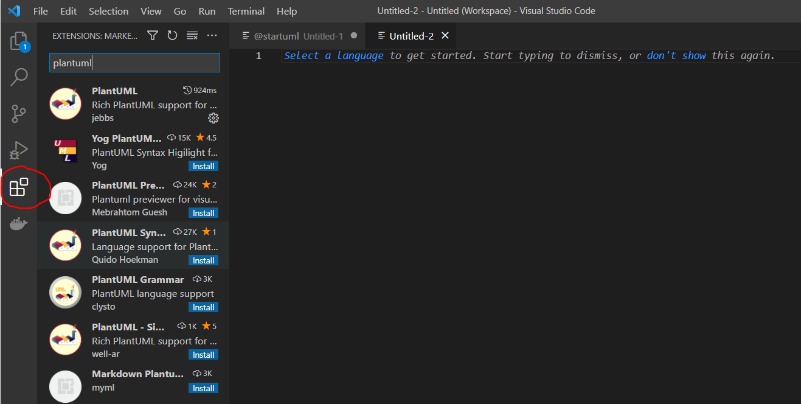The height and width of the screenshot is (404, 801).
Task: Click the 'don't show' link
Action: (x=676, y=55)
